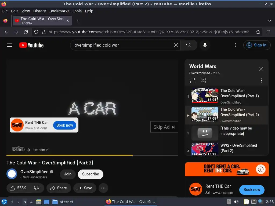The image size is (275, 206).
Task: Click the ad progress bar
Action: (x=92, y=155)
